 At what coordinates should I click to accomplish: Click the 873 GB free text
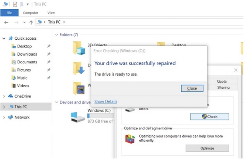(100, 121)
